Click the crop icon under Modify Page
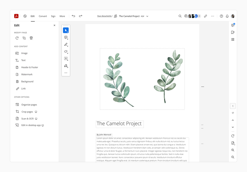Screen dimensions: 247x172 24,38
